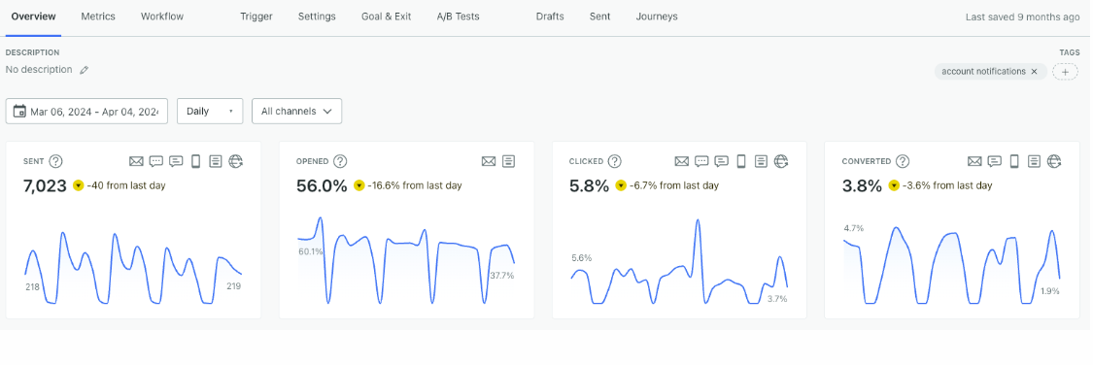Open the Mar 06 - Apr 04 date range picker
Screen dimensions: 1093x365
point(86,111)
